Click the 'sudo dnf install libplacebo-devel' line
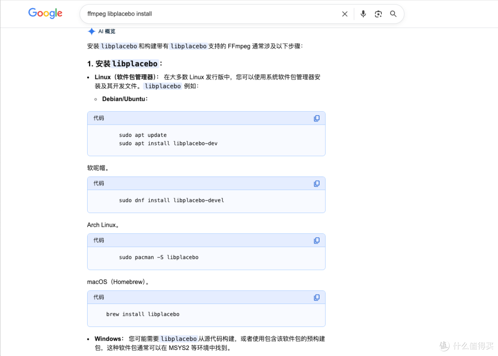The height and width of the screenshot is (356, 498). tap(171, 201)
